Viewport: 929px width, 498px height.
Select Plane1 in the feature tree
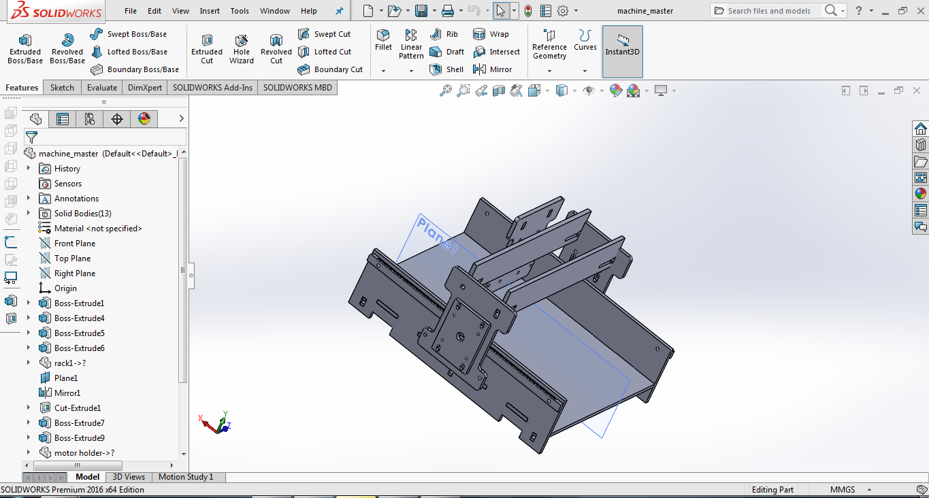tap(65, 378)
